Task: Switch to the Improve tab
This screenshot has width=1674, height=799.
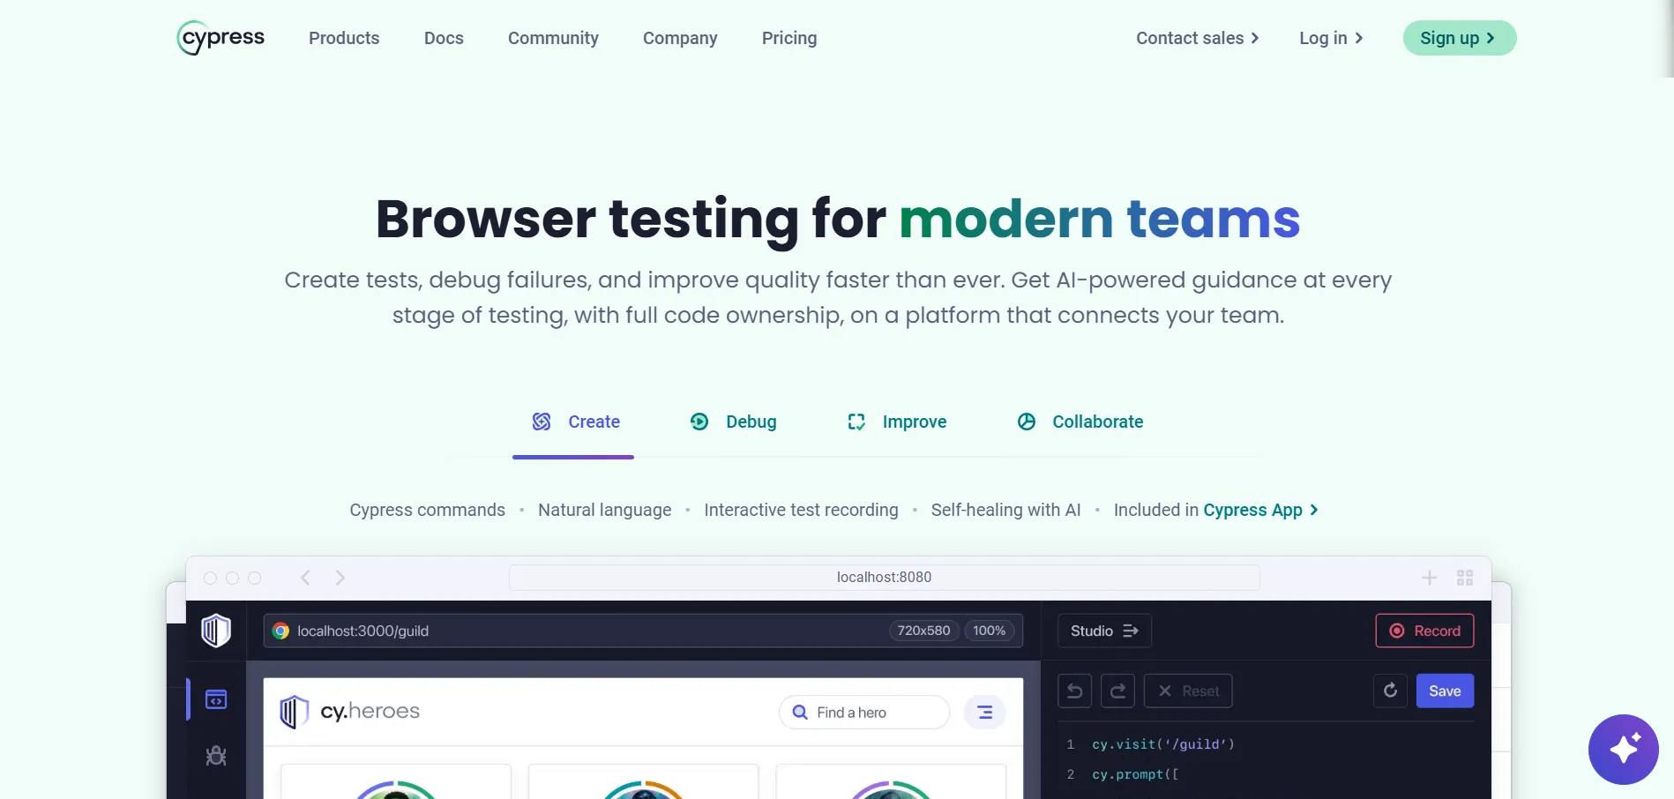Action: 896,422
